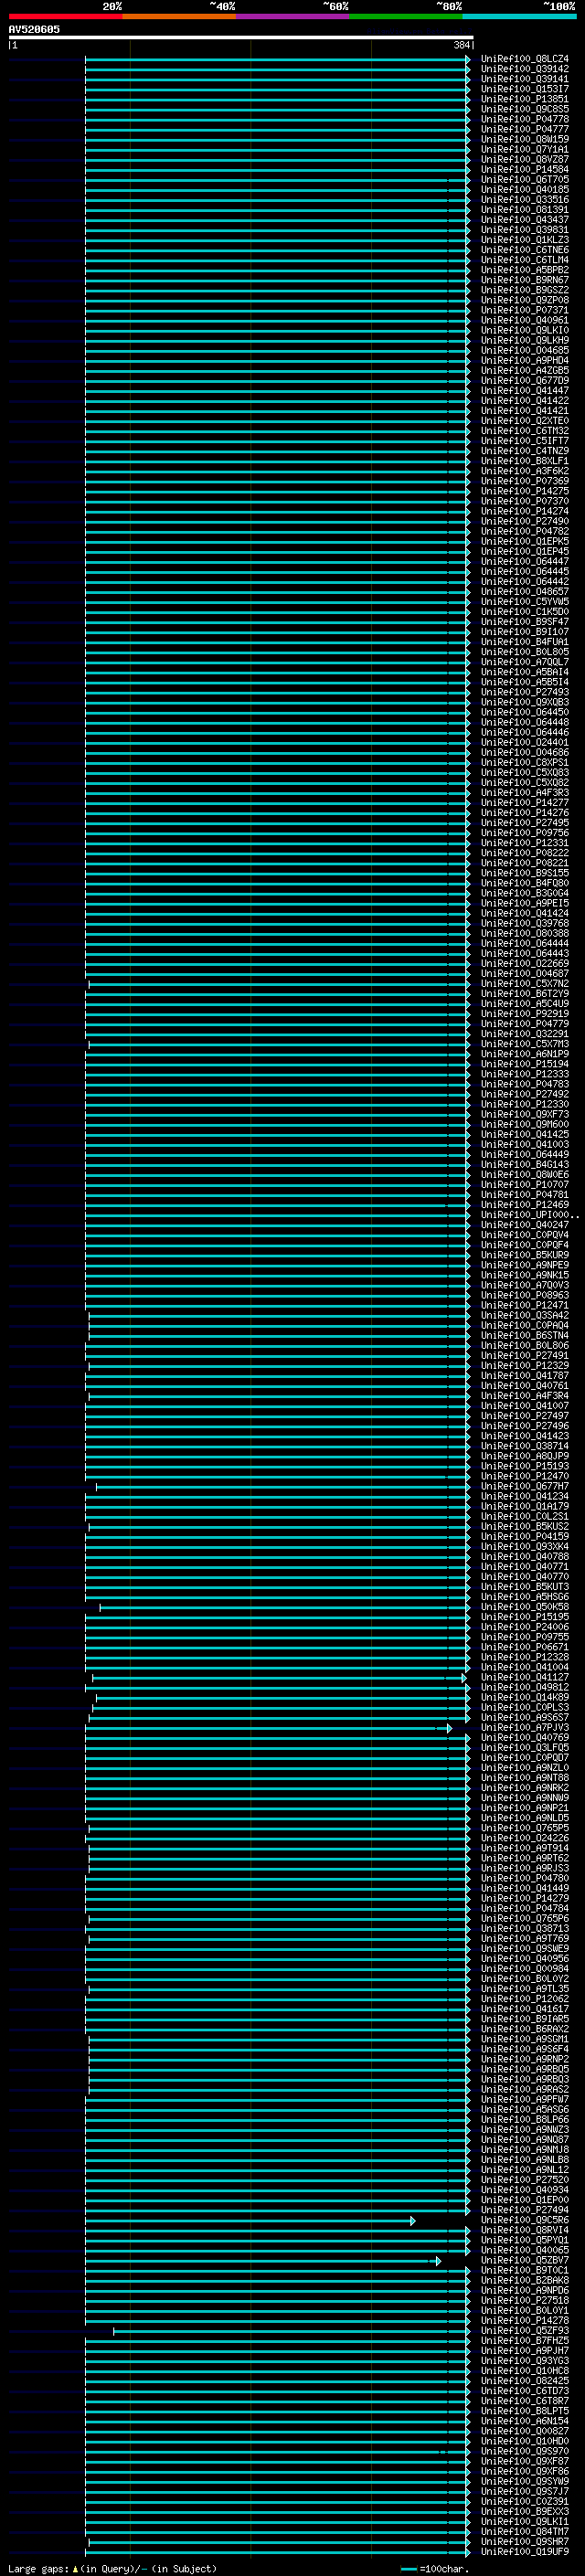Select hit UniRef100_P10707
585x2576 pixels.
[x=524, y=1185]
